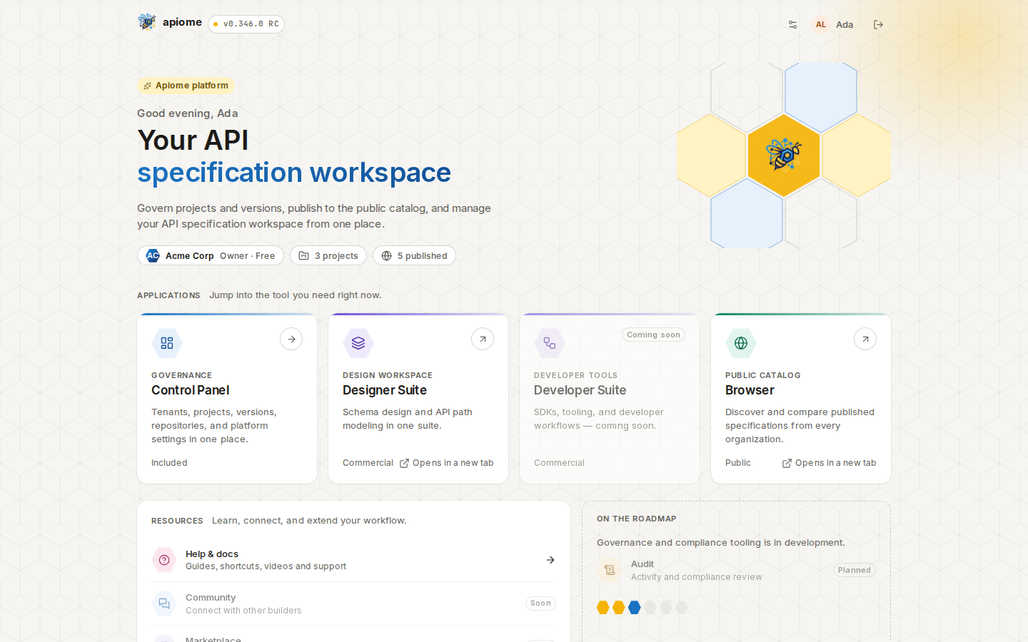This screenshot has height=642, width=1028.
Task: Click the arrow on the Help & docs row
Action: 550,560
